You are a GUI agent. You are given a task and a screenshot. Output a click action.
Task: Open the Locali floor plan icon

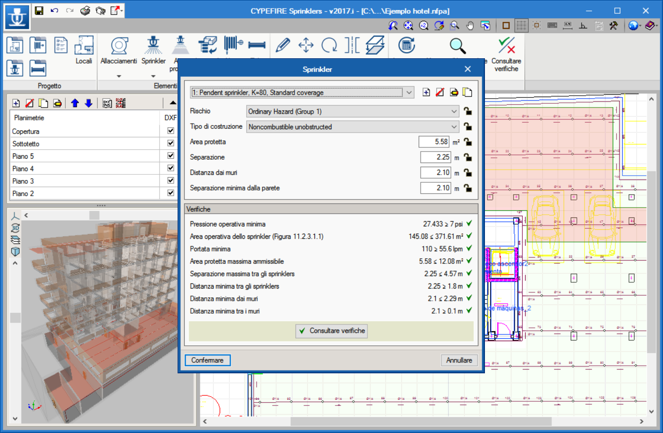point(84,45)
